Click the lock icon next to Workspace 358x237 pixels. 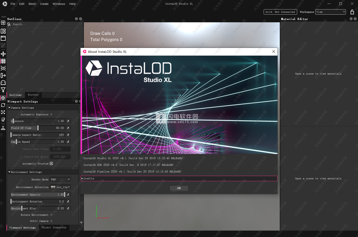coord(352,12)
